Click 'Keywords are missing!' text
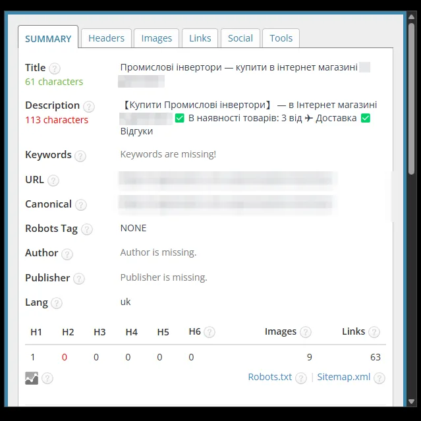421x421 pixels. 168,154
